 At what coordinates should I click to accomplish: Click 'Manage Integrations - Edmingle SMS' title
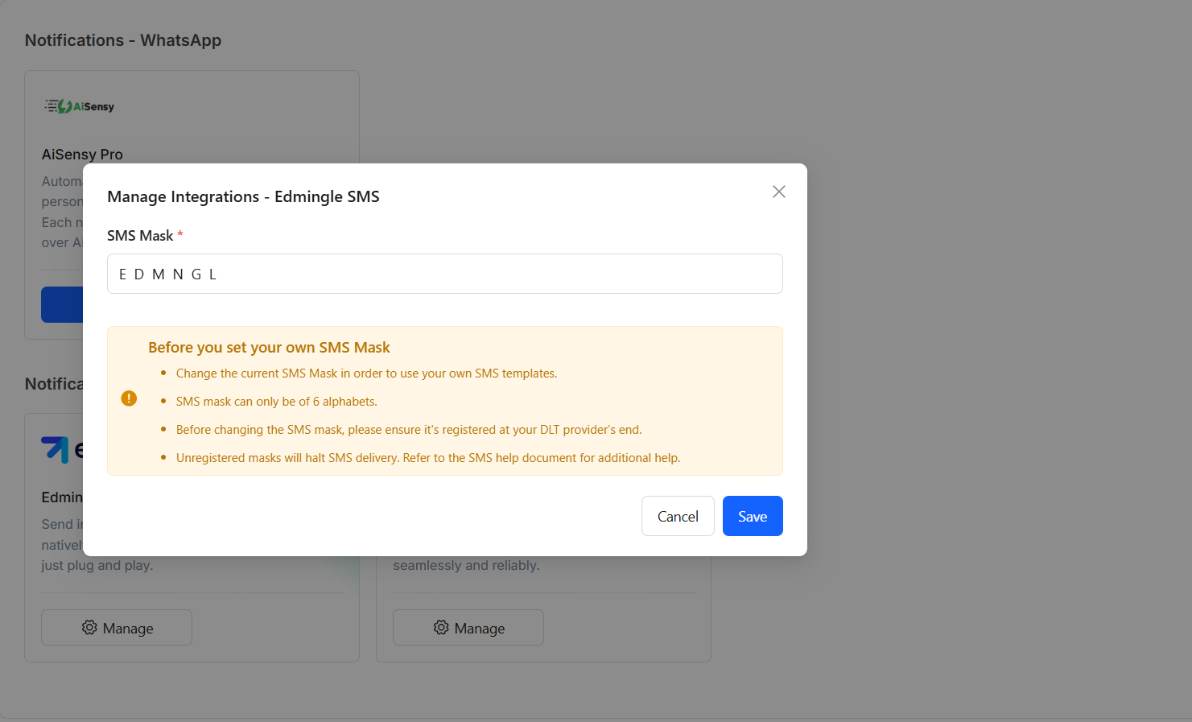coord(243,196)
